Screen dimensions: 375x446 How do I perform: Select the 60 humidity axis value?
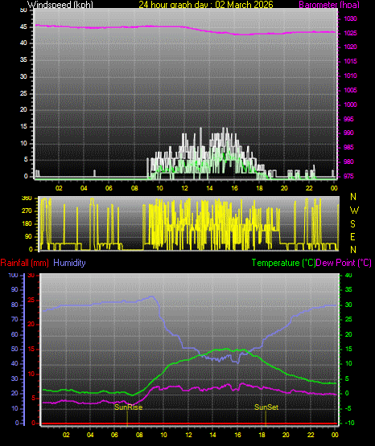[14, 335]
